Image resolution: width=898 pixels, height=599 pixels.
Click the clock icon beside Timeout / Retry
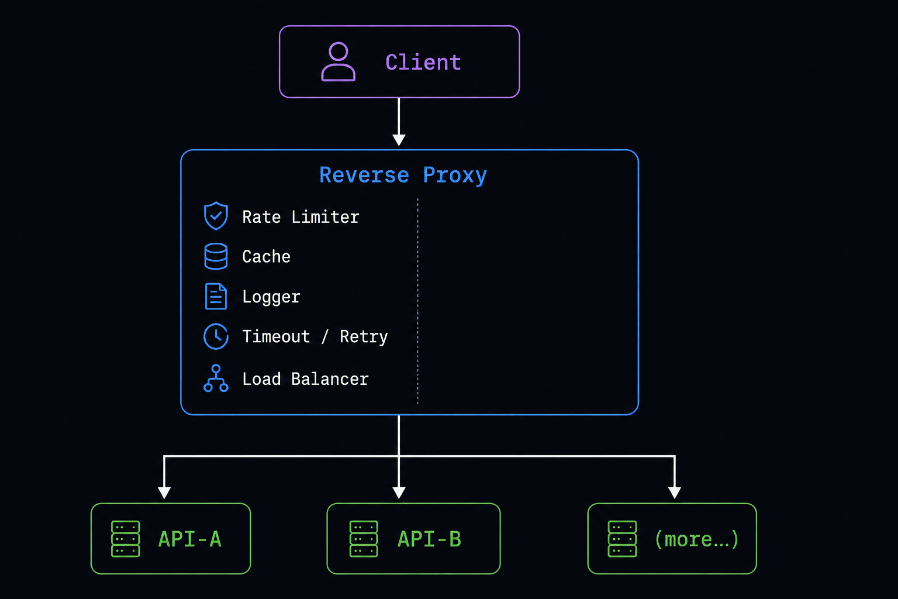pyautogui.click(x=216, y=336)
